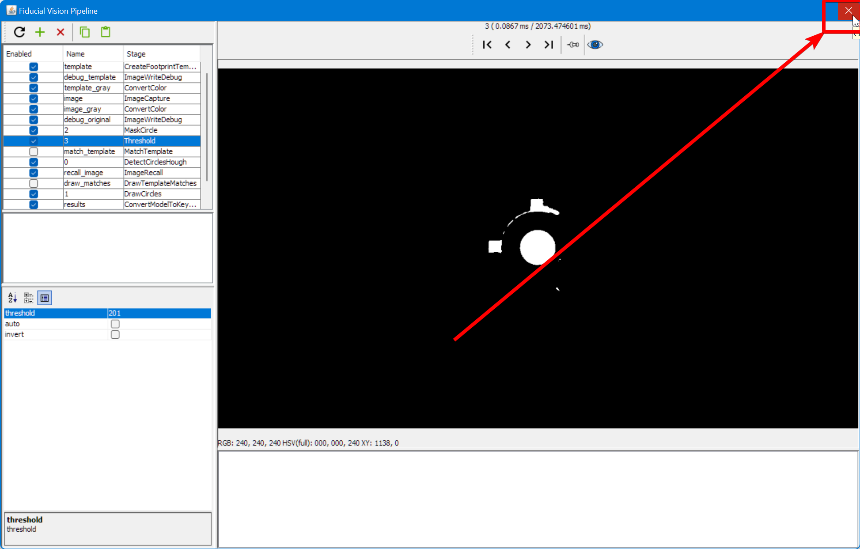Image resolution: width=860 pixels, height=549 pixels.
Task: Jump to first stage result
Action: 487,45
